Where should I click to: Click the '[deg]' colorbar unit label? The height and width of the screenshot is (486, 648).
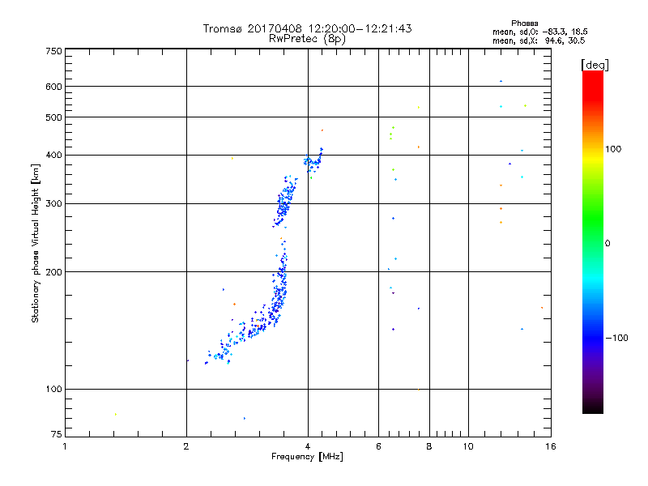coord(595,65)
